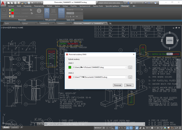Click the New drawing icon in quick access toolbar
Viewport: 182px width, 130px height.
(x=9, y=3)
